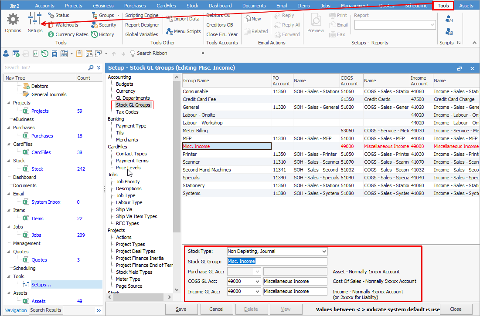Click the Save button
This screenshot has width=480, height=316.
181,309
